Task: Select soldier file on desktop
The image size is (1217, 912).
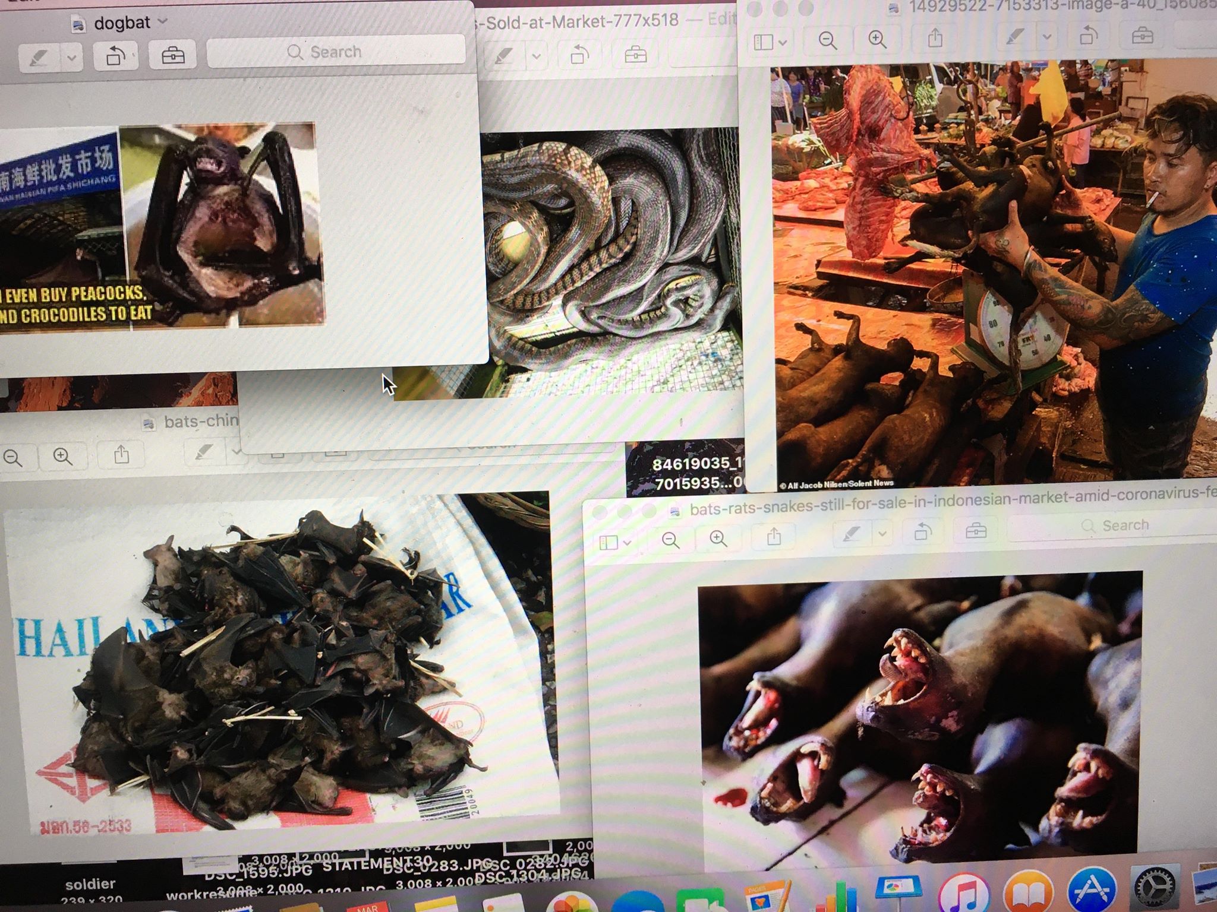Action: pos(90,884)
